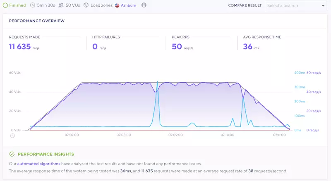This screenshot has height=181, width=331.
Task: Click the 07:09:00 time axis label
Action: point(175,135)
